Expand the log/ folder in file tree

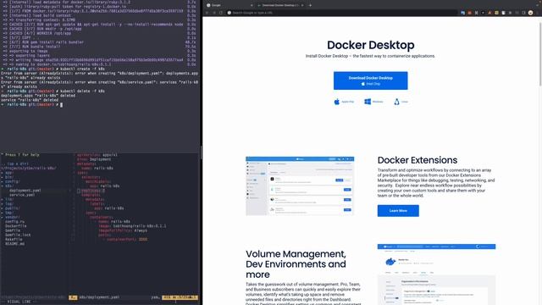(x=8, y=204)
